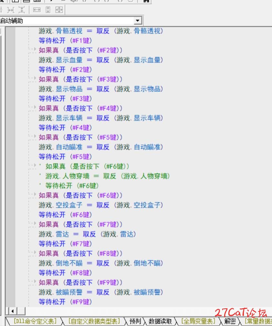Image resolution: width=272 pixels, height=326 pixels.
Task: Select the 如果真 (是否按下 (#F5键)) line
Action: point(81,137)
